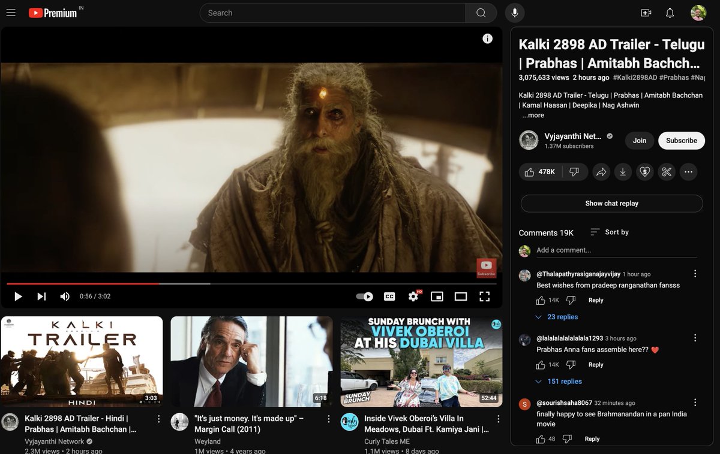The width and height of the screenshot is (720, 454).
Task: Open options for sourishsaha8067 comment
Action: coord(695,403)
